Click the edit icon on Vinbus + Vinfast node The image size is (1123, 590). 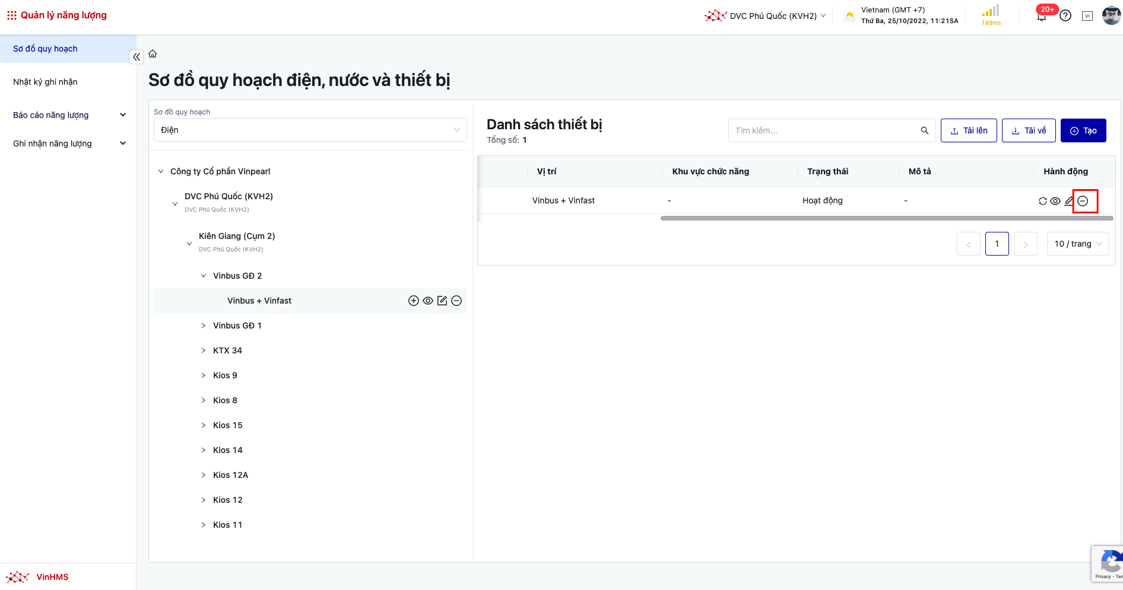pyautogui.click(x=442, y=301)
